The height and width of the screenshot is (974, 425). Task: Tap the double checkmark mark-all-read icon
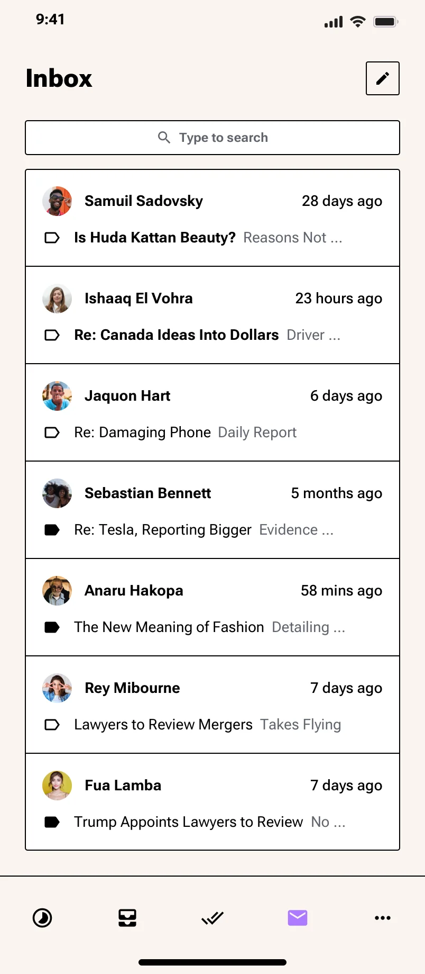(212, 918)
